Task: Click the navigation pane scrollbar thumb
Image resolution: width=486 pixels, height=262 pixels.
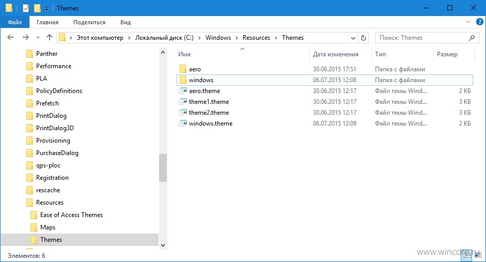Action: coord(163,168)
